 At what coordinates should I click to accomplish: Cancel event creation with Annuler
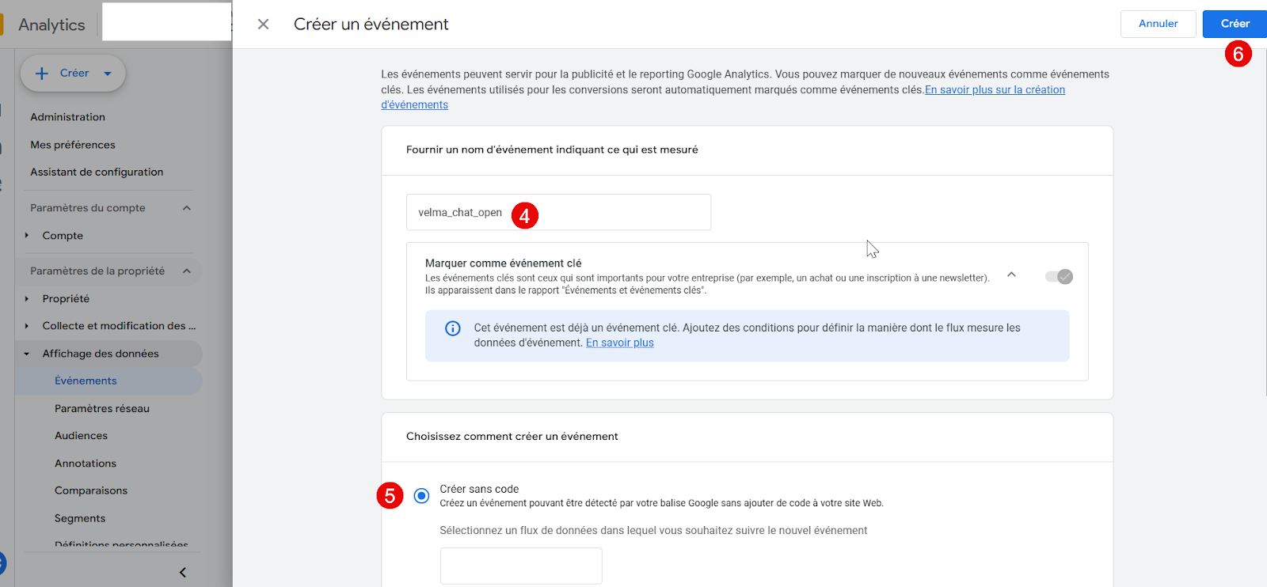click(x=1158, y=24)
